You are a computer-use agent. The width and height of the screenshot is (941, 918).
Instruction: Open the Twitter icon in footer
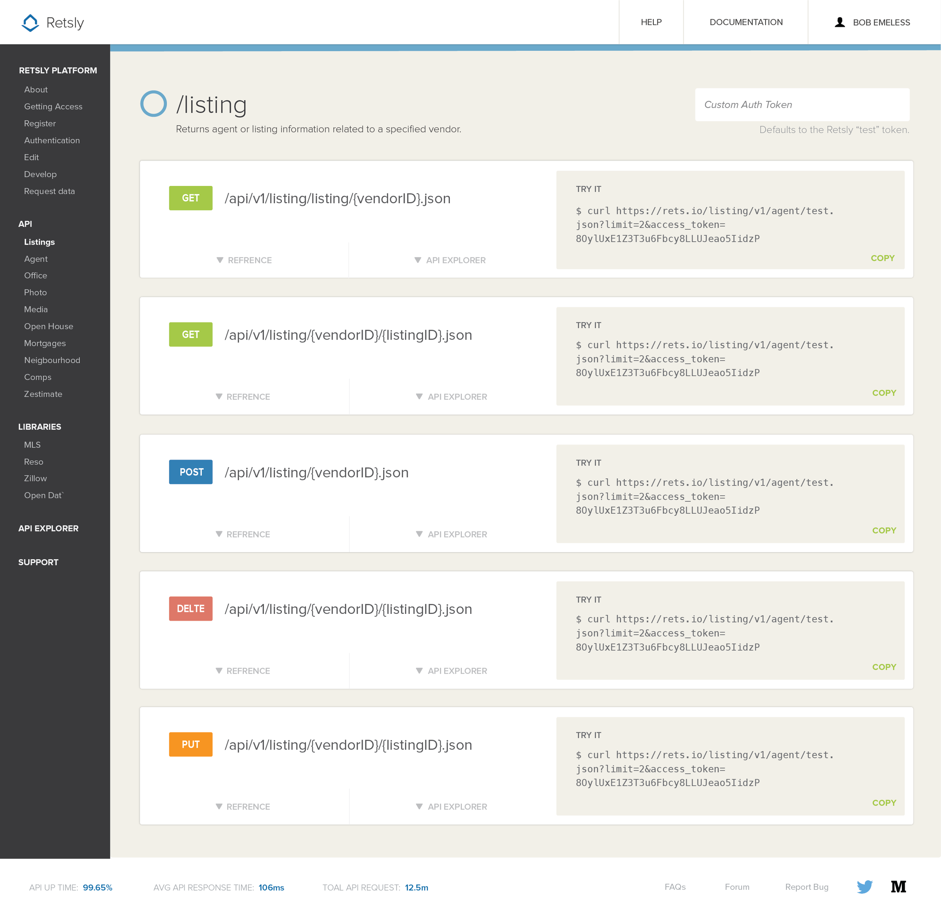pyautogui.click(x=864, y=887)
